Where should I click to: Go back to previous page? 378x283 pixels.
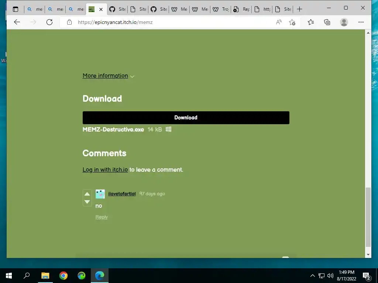click(x=17, y=22)
